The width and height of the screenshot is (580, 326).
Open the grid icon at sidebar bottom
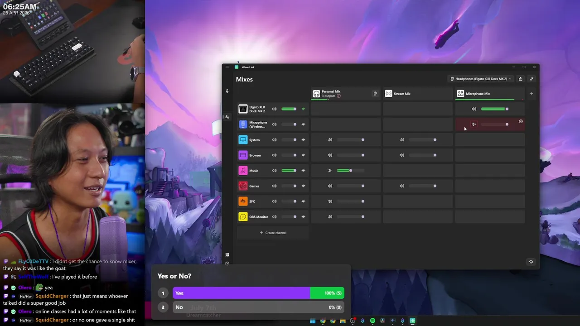[x=227, y=254]
